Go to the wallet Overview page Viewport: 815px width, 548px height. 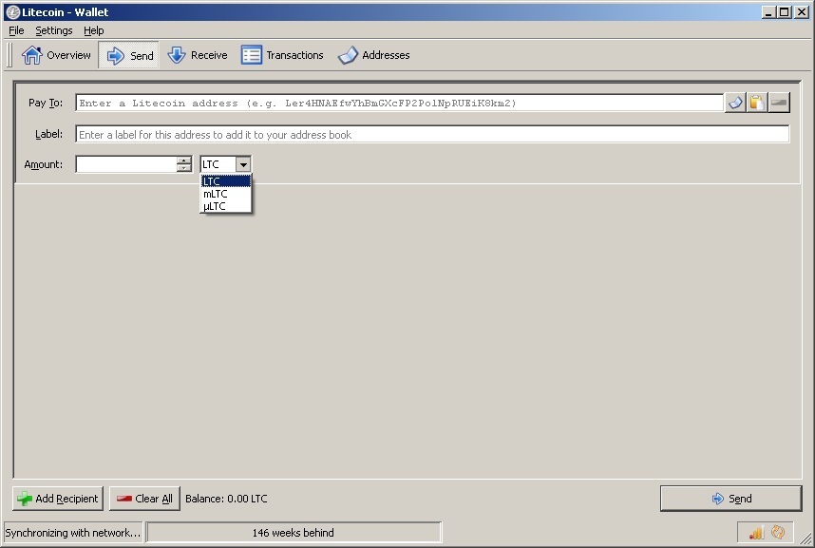(x=56, y=54)
